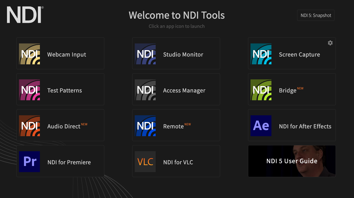Select the Audio Direct tile
This screenshot has width=354, height=198.
click(60, 125)
